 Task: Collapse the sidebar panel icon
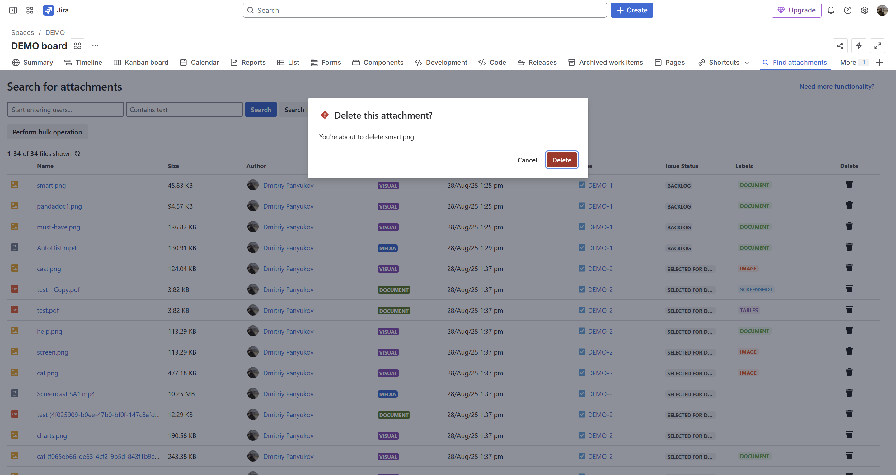point(13,11)
